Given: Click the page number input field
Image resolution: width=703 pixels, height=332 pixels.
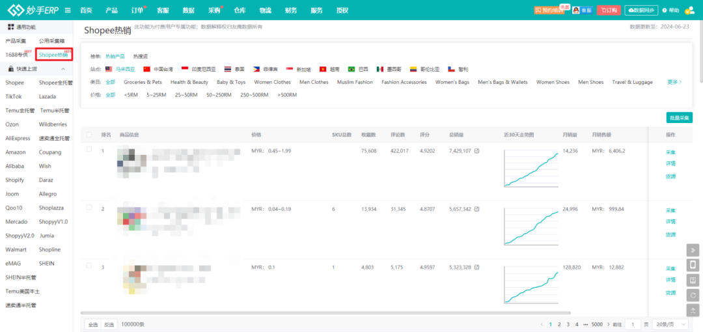Looking at the screenshot, I should [633, 324].
